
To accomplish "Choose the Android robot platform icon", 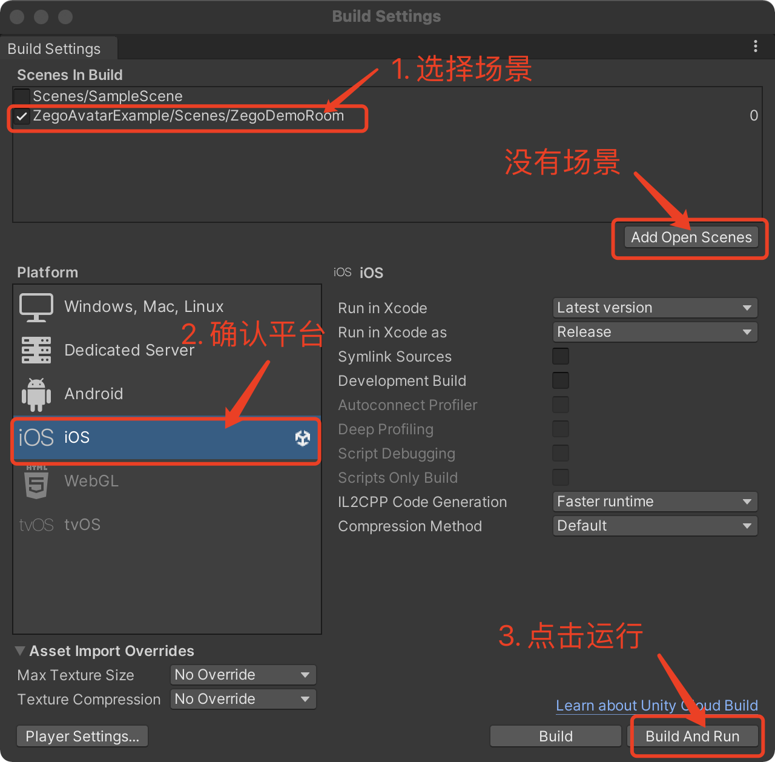I will pos(36,394).
